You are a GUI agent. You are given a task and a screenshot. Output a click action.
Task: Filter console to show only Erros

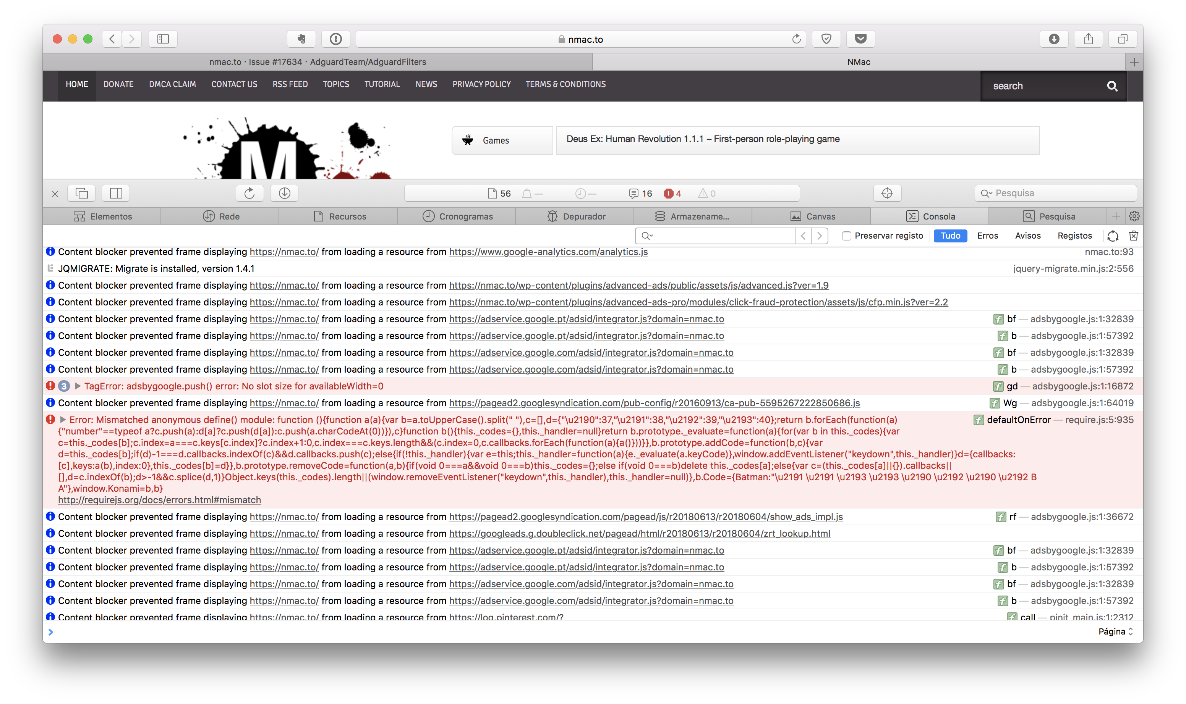tap(987, 236)
